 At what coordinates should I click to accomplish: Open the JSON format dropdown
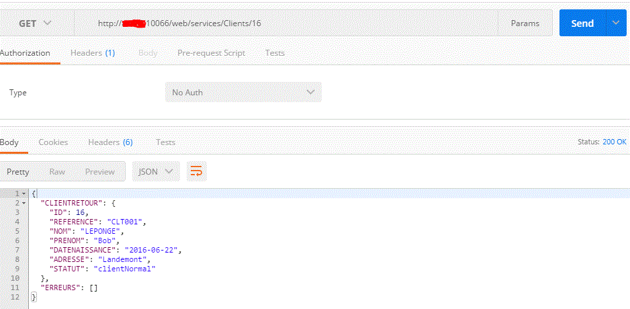156,171
